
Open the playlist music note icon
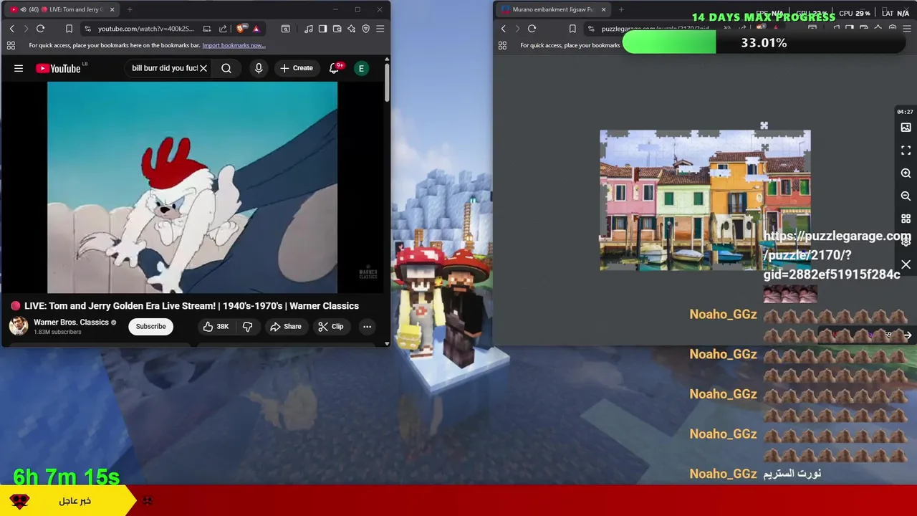point(308,29)
